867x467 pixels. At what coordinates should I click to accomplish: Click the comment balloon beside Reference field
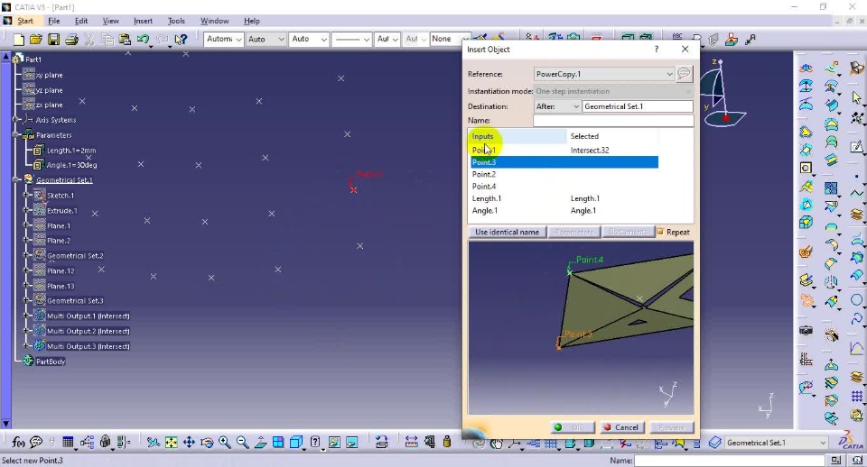[684, 73]
